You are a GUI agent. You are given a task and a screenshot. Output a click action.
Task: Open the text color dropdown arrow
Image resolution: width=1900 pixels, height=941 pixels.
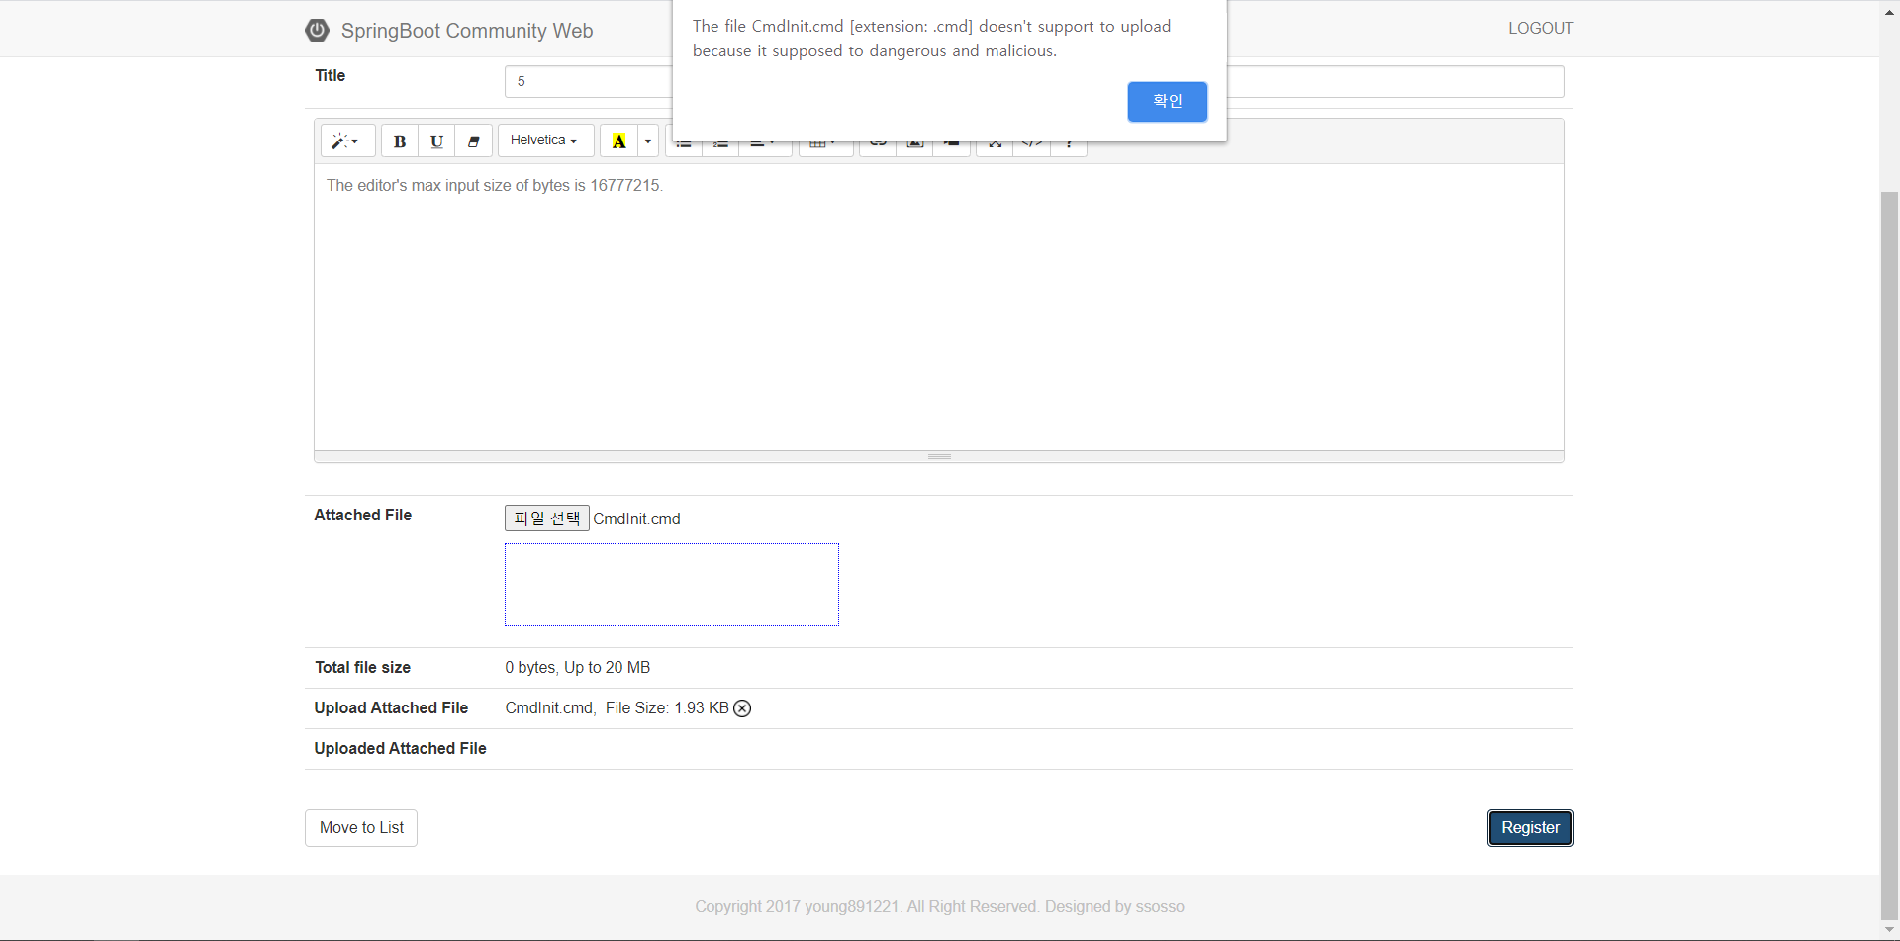click(x=648, y=141)
